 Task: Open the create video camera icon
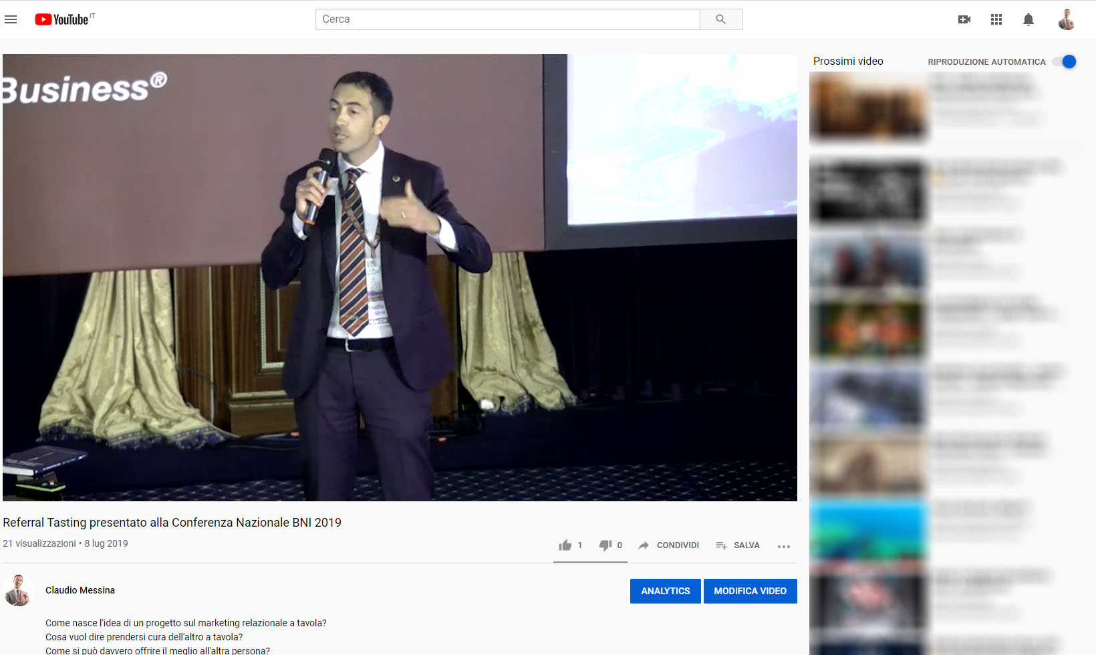tap(964, 19)
